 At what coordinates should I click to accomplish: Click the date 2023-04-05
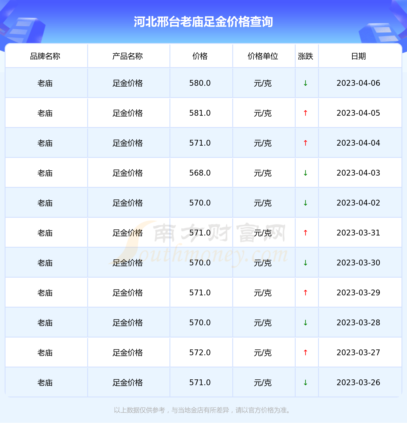358,113
